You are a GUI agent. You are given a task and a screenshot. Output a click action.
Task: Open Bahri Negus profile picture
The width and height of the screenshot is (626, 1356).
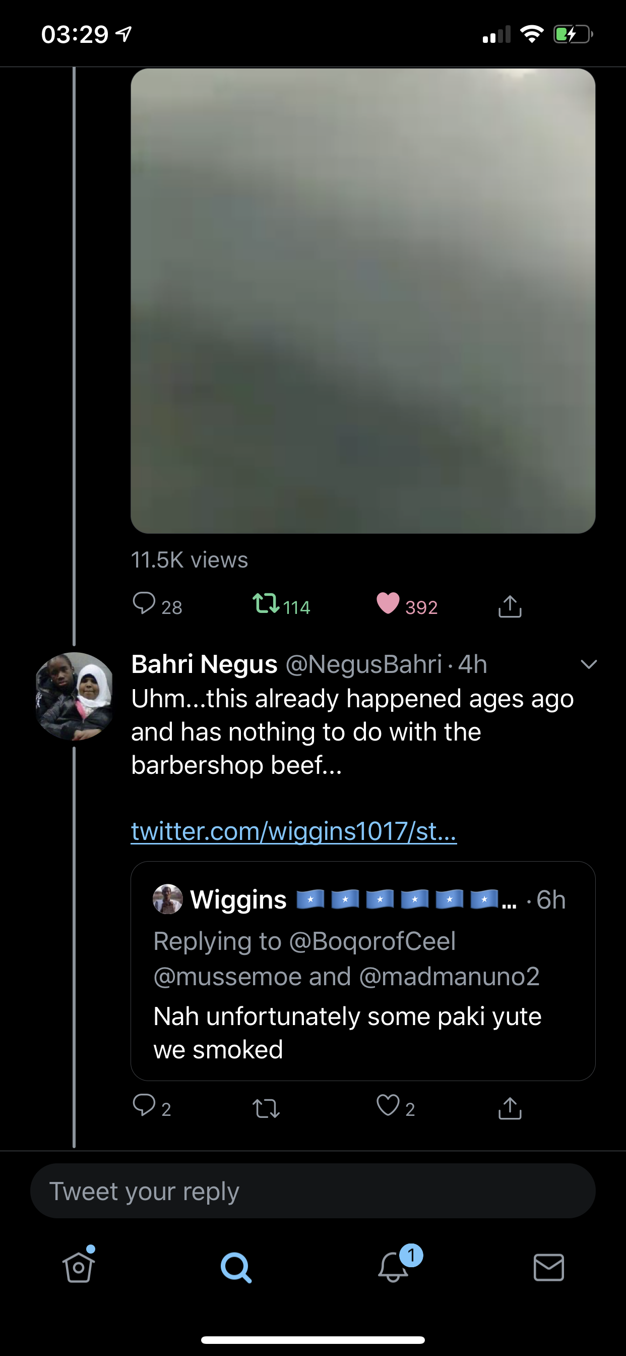pyautogui.click(x=74, y=696)
